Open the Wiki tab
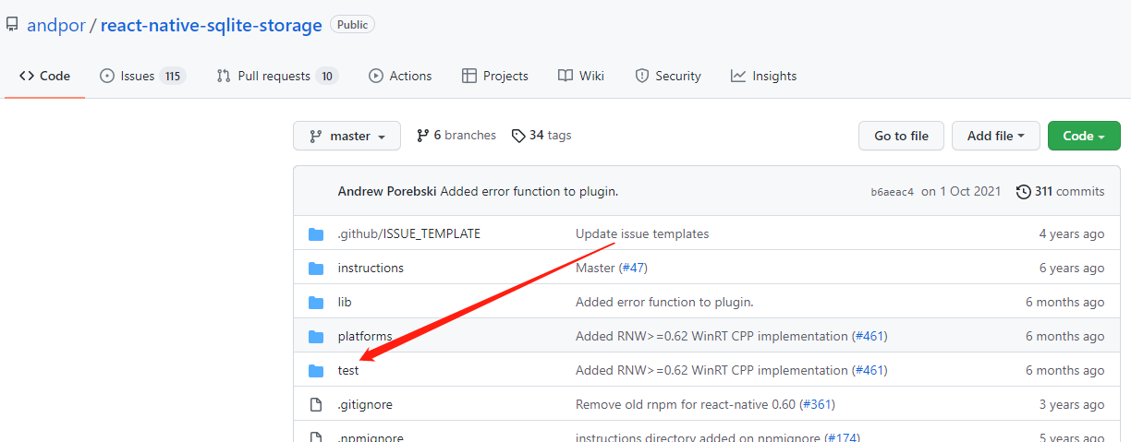The height and width of the screenshot is (442, 1131). tap(581, 76)
